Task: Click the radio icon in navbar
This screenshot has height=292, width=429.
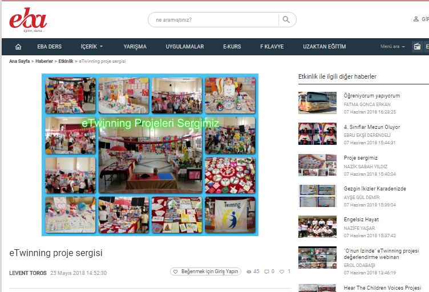Action: [x=417, y=47]
